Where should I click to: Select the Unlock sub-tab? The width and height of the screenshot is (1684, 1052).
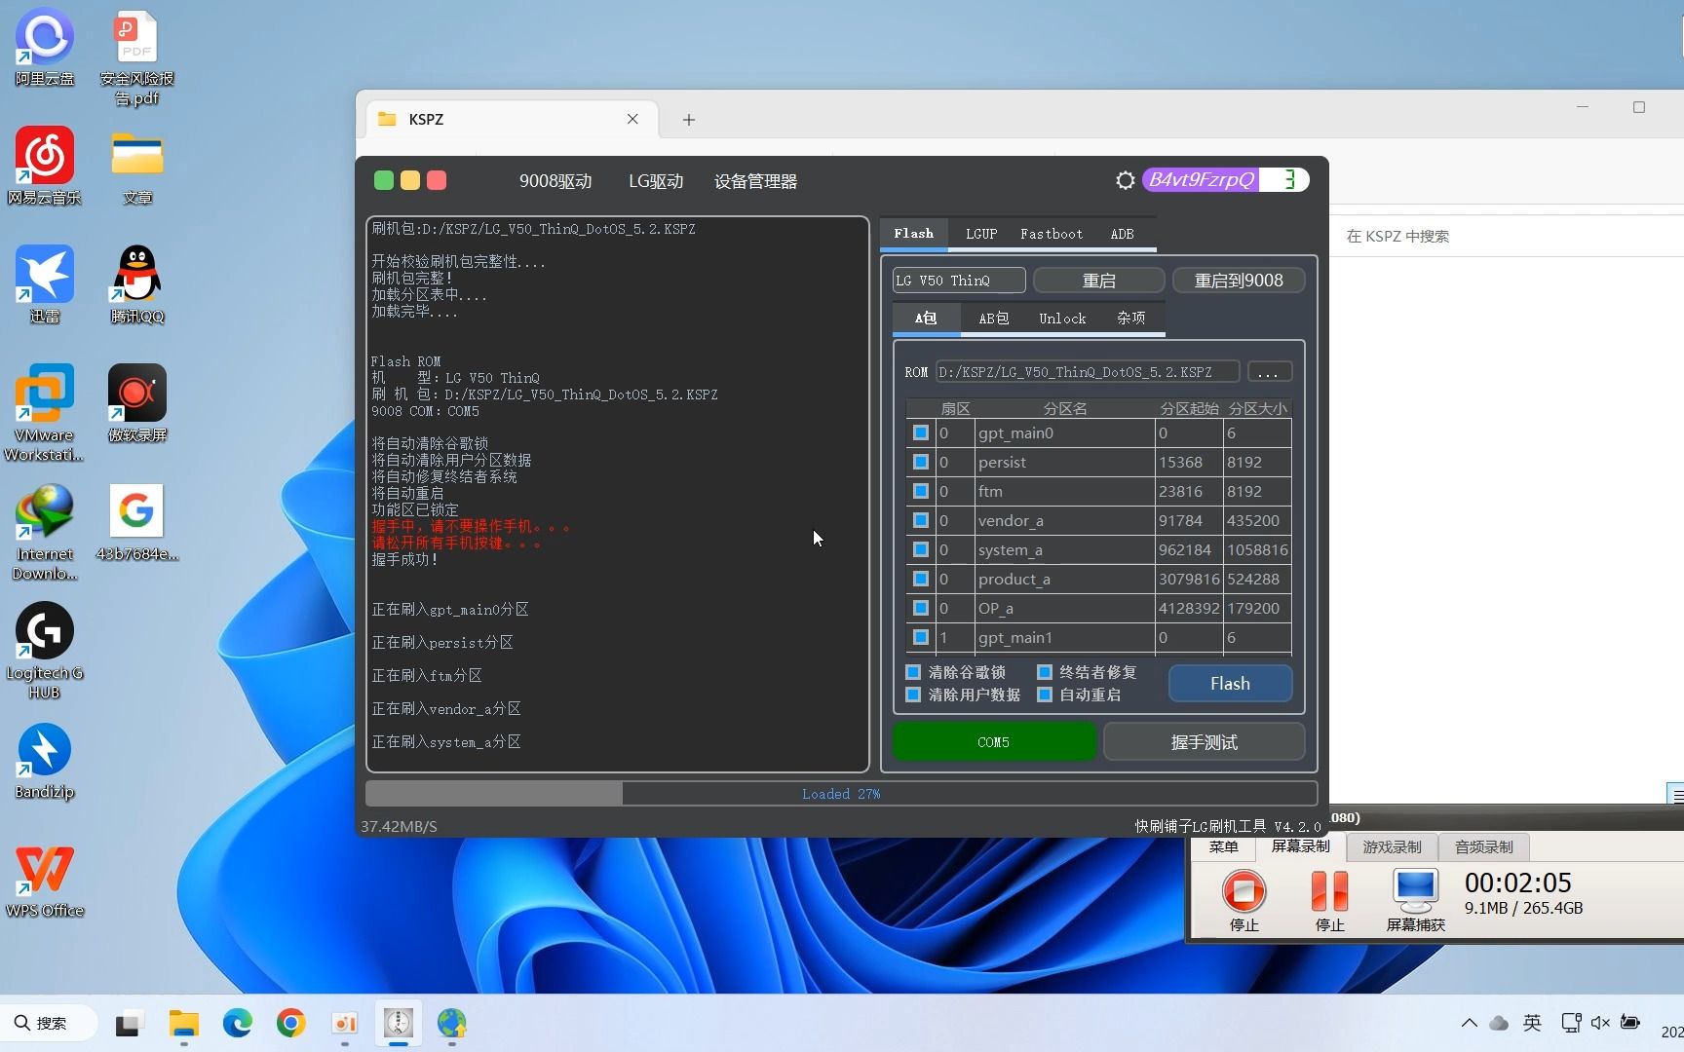(x=1062, y=319)
